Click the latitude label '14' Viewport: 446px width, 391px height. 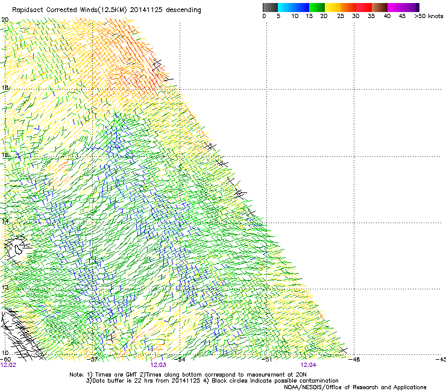[x=5, y=221]
